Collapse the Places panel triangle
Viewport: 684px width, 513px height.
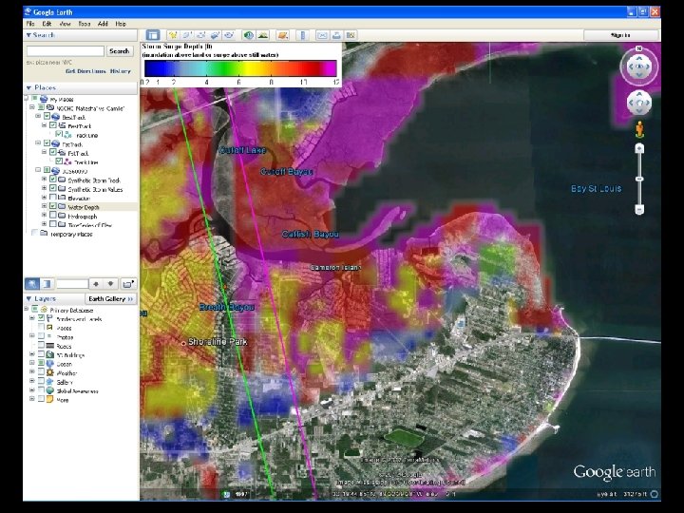click(x=28, y=87)
